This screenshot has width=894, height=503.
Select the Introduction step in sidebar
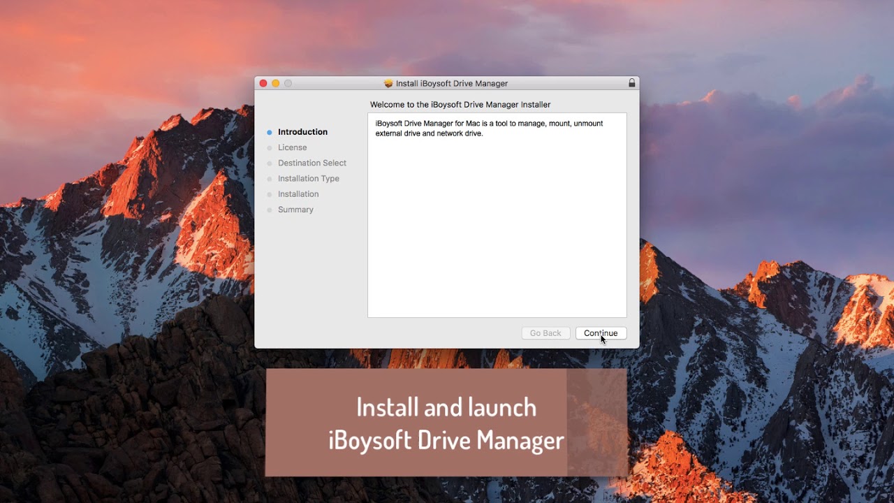point(302,132)
